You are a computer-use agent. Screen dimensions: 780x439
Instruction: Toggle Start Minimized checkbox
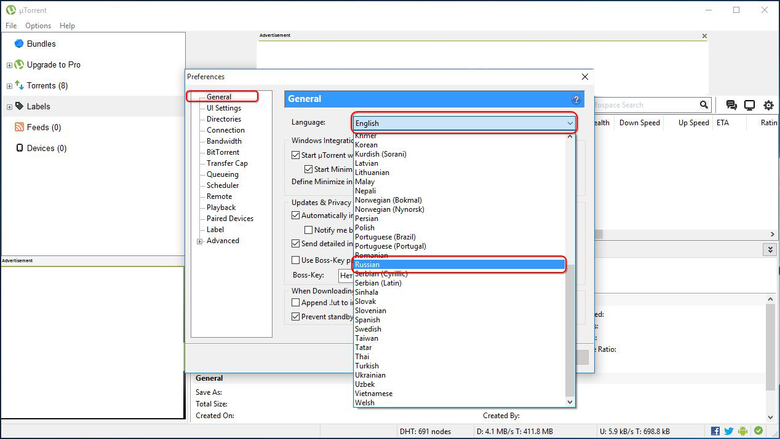coord(309,169)
